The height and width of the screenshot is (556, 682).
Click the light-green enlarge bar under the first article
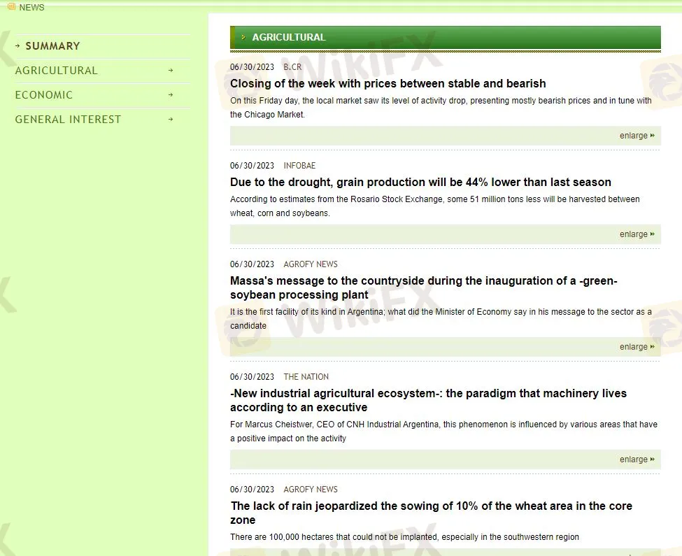point(445,135)
